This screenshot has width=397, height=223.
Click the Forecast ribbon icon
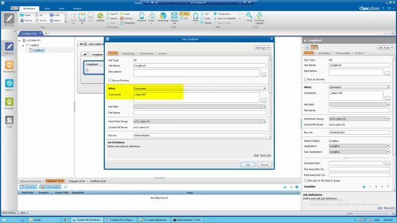141,17
